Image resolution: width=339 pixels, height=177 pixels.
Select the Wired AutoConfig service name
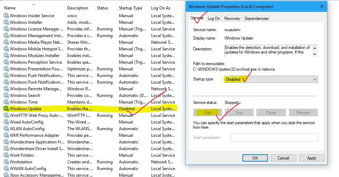point(26,122)
